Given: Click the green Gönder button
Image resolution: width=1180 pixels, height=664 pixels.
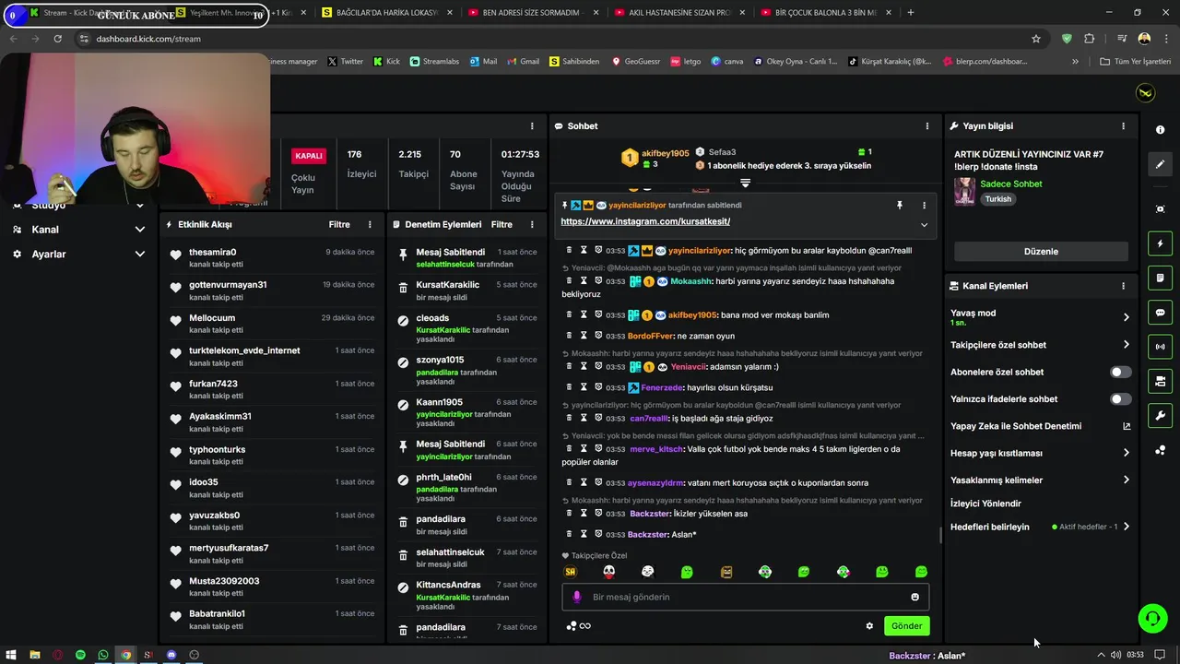Looking at the screenshot, I should pyautogui.click(x=906, y=625).
